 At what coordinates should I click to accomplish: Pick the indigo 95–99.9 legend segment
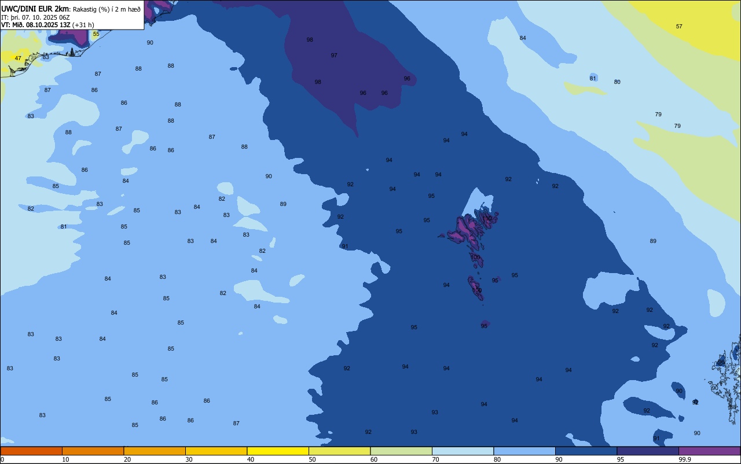pos(648,451)
